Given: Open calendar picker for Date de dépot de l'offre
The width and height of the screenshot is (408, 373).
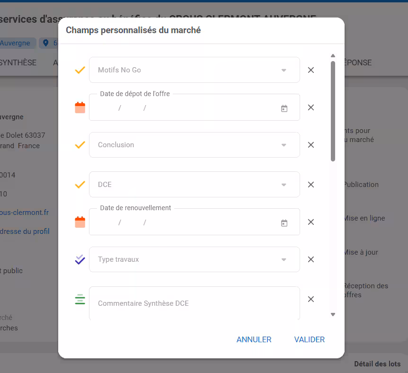Looking at the screenshot, I should click(x=284, y=108).
